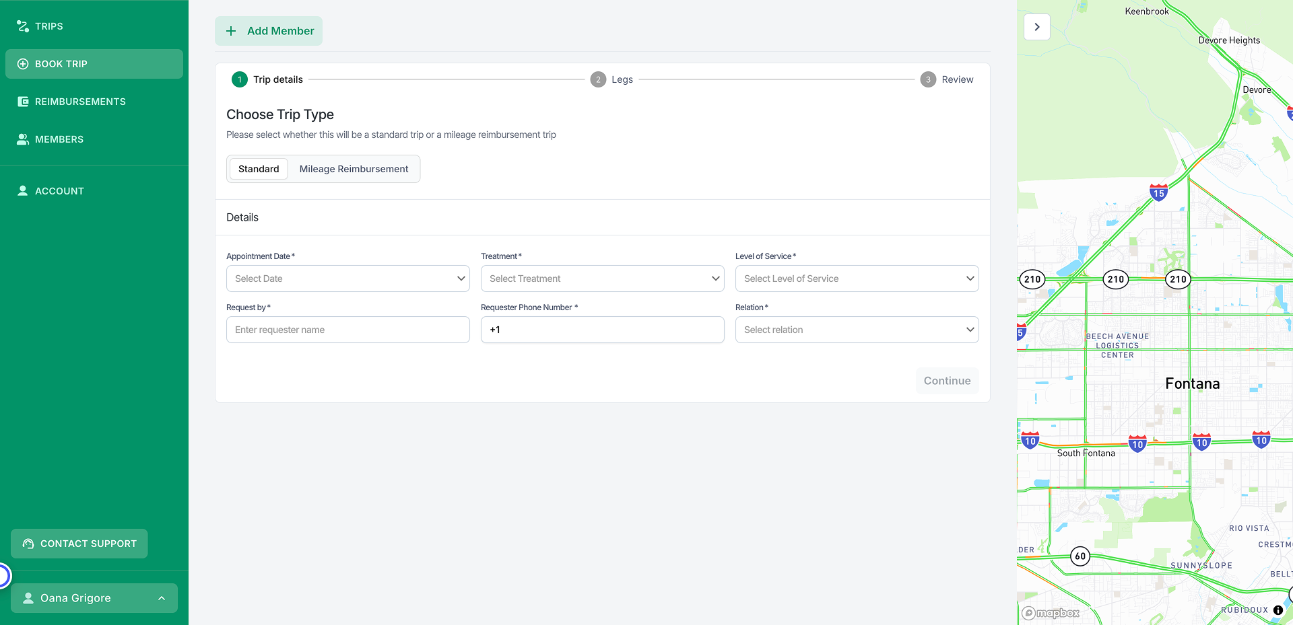Open the Book Trip menu item
The image size is (1293, 625).
[94, 64]
